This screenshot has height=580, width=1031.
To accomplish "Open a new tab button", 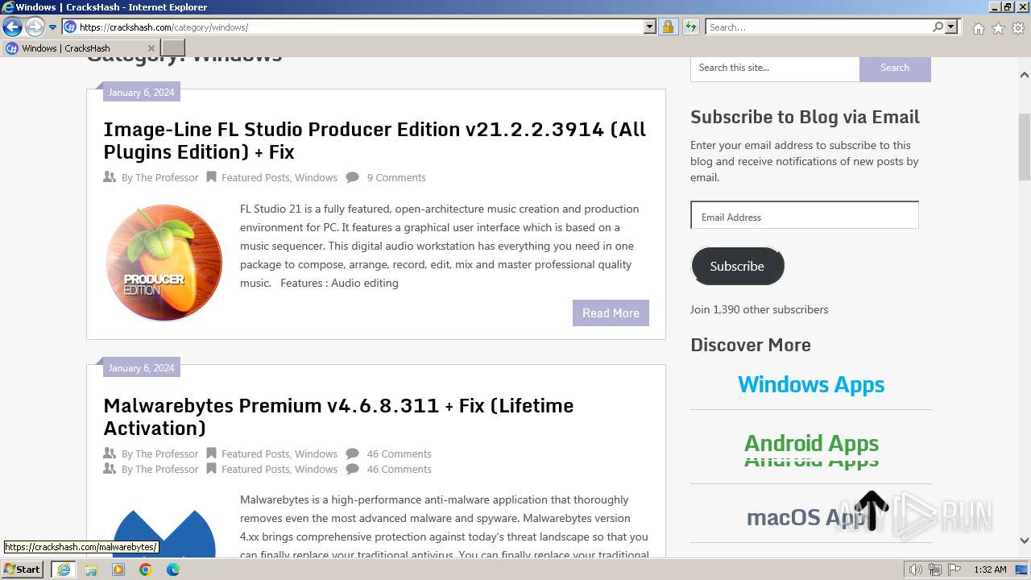I will (x=173, y=48).
